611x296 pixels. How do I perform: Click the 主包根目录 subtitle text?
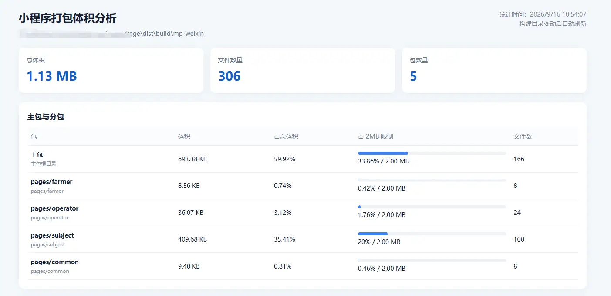(x=44, y=164)
